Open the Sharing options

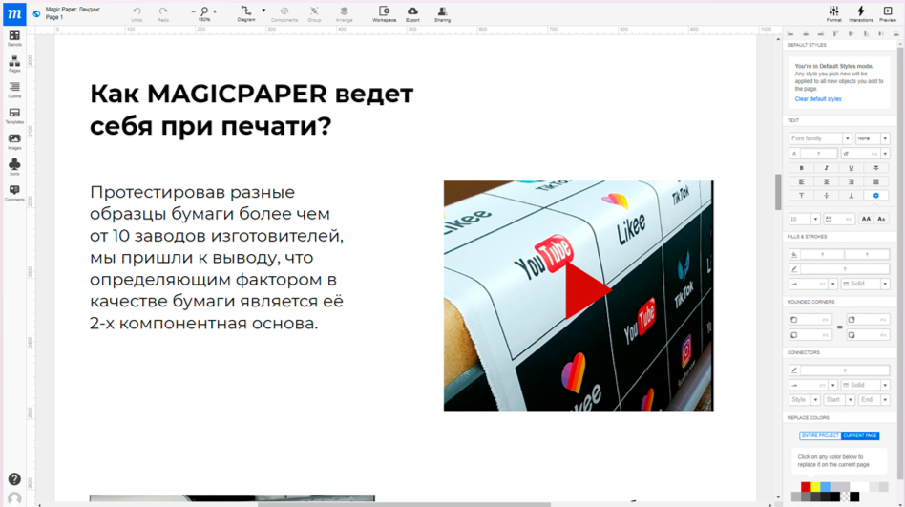442,13
